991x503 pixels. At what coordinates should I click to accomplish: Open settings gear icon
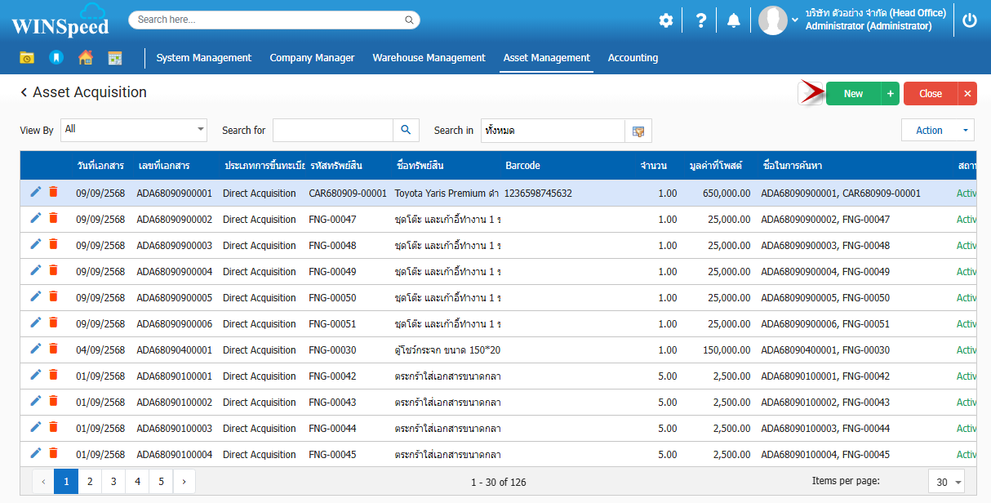click(x=666, y=20)
